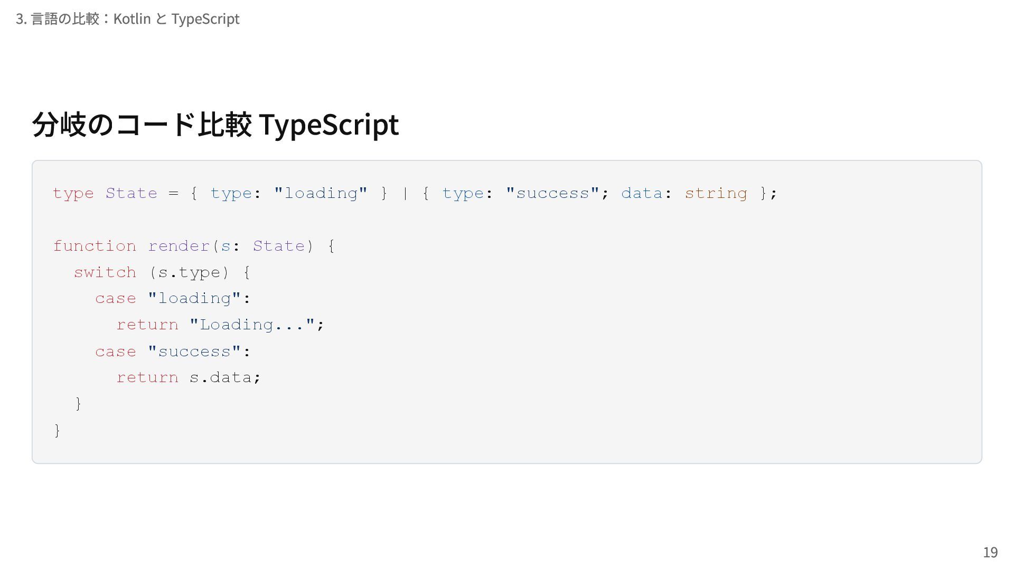Click the "loading" string in the case line

pyautogui.click(x=194, y=298)
